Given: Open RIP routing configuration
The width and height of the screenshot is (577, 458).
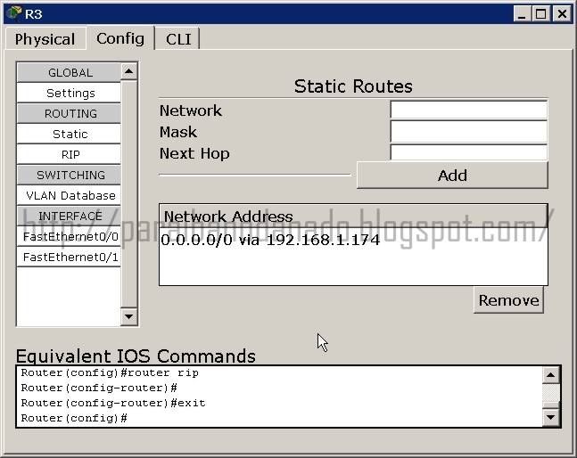Looking at the screenshot, I should tap(69, 154).
